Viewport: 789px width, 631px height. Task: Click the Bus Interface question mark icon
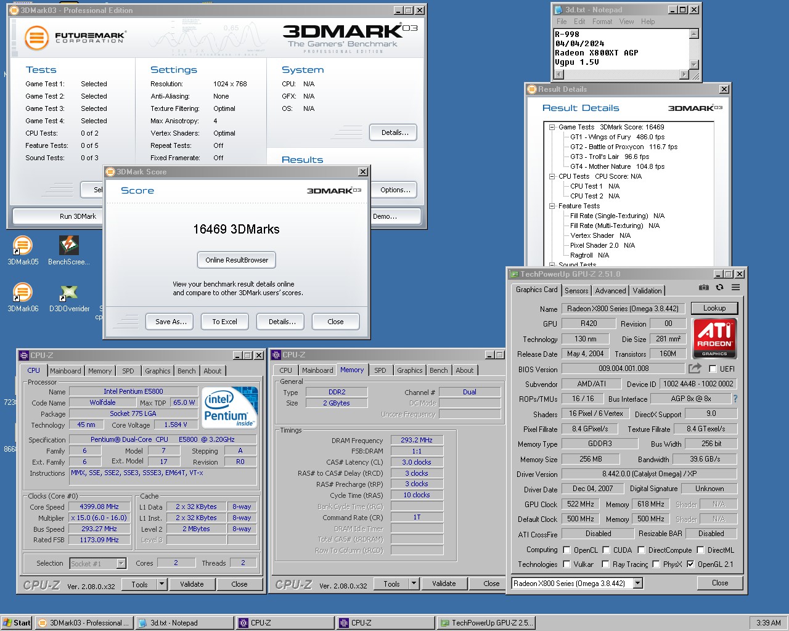tap(735, 399)
